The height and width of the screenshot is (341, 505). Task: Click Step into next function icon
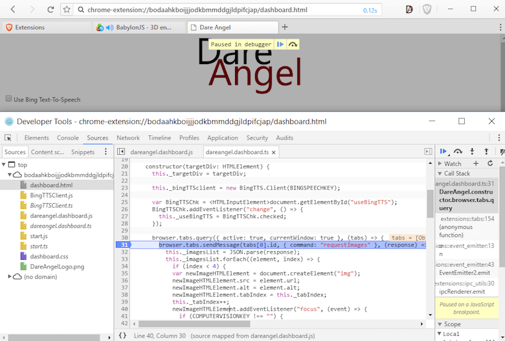point(471,151)
